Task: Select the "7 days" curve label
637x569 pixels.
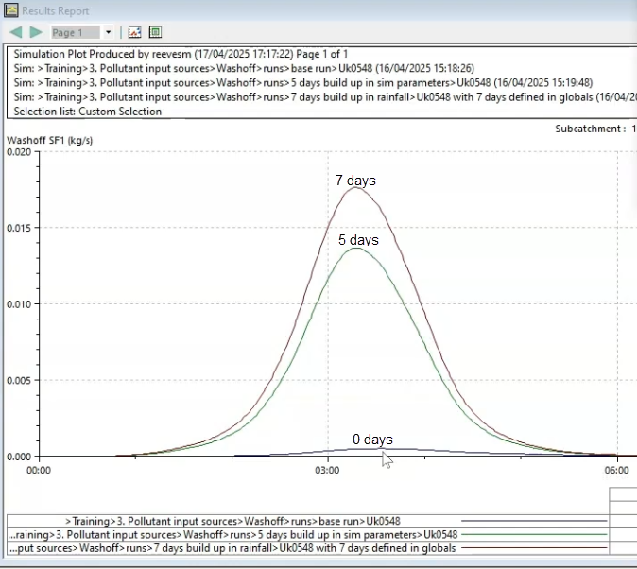Action: coord(355,180)
